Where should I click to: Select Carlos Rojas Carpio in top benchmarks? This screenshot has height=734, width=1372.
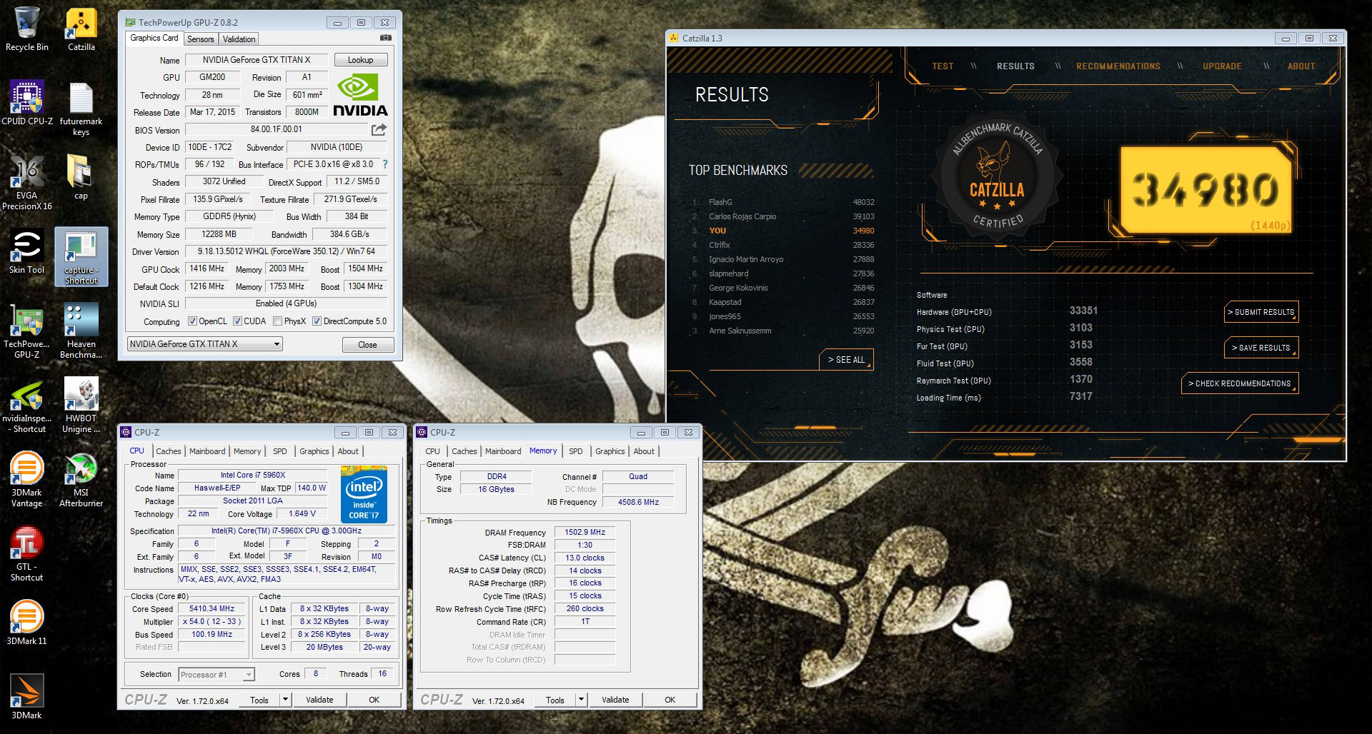tap(782, 216)
